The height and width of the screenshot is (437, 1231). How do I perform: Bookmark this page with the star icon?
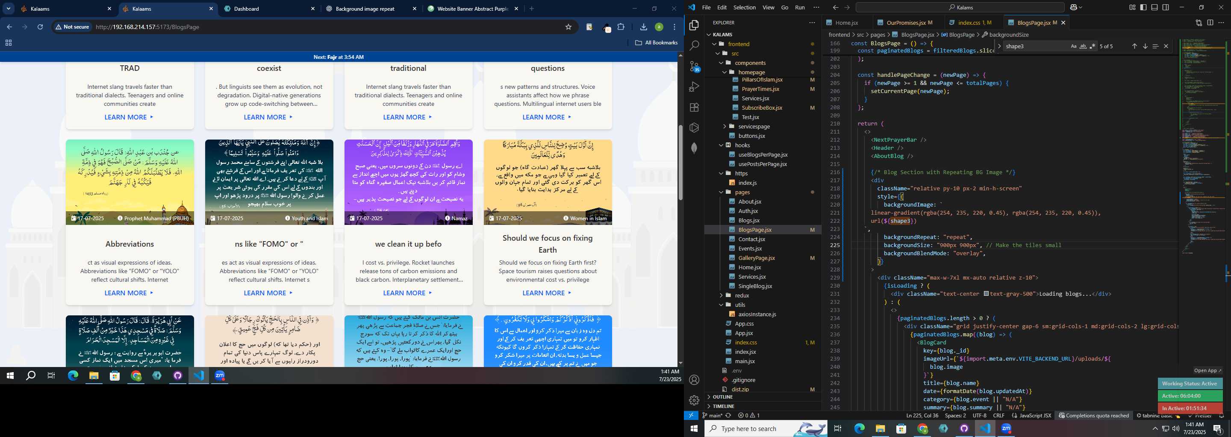(568, 27)
